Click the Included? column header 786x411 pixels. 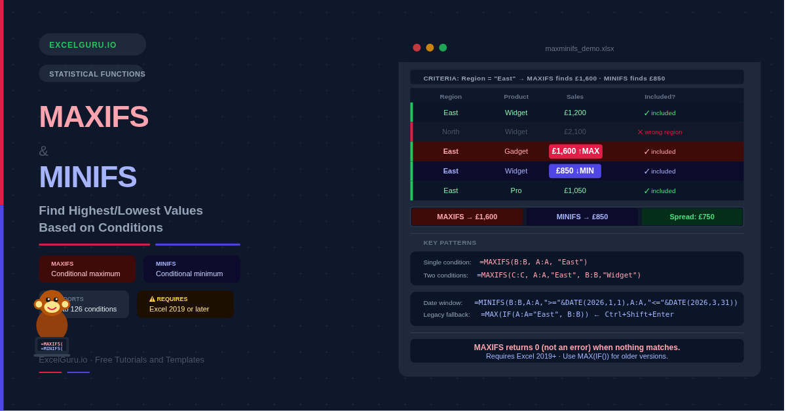tap(660, 96)
